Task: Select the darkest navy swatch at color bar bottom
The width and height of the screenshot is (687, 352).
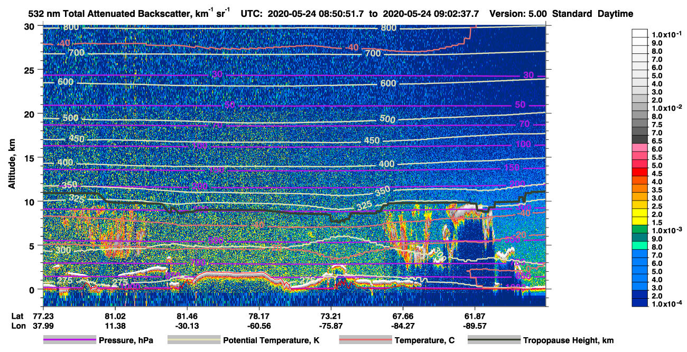Action: pyautogui.click(x=640, y=302)
